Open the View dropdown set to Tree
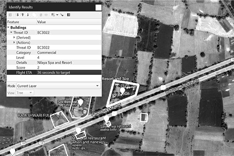The image size is (234, 156). point(25,93)
